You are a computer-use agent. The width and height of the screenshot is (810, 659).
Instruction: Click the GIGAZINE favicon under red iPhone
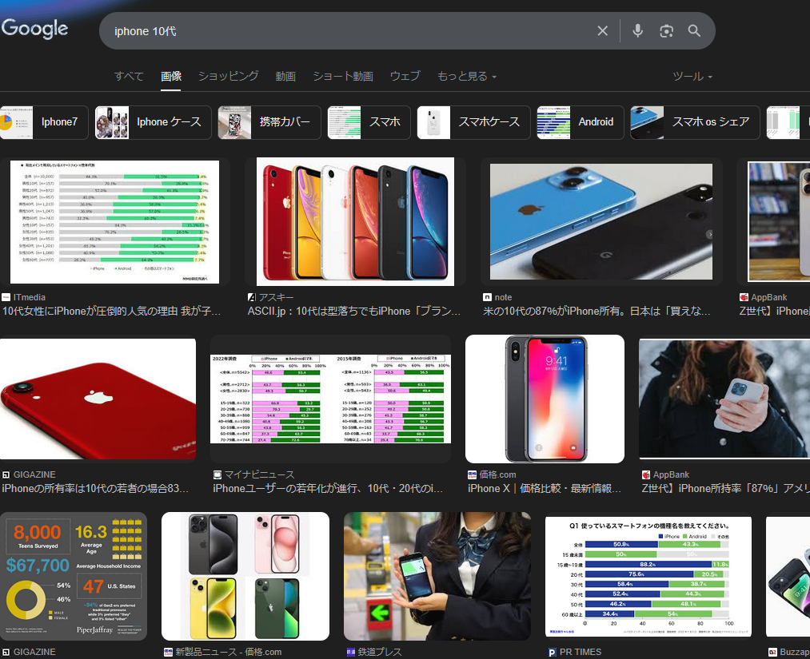click(x=6, y=474)
